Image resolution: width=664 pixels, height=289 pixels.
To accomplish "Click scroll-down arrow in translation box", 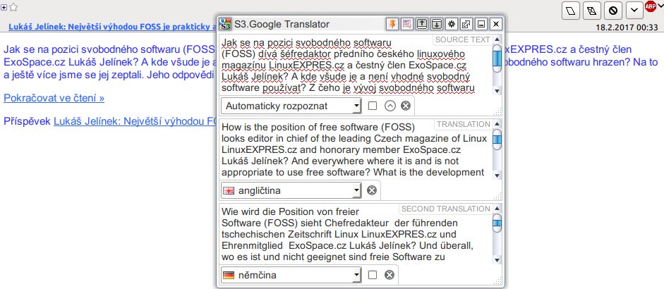I will (497, 176).
